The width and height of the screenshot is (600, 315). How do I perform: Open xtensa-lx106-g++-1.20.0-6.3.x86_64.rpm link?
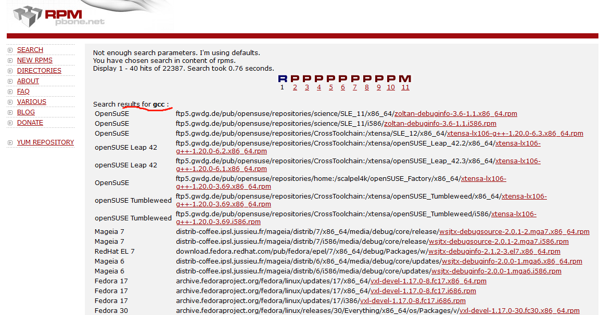point(515,134)
